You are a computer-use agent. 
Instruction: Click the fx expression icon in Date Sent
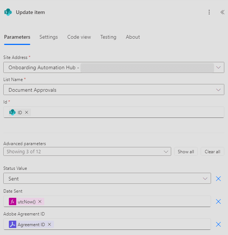tap(13, 201)
